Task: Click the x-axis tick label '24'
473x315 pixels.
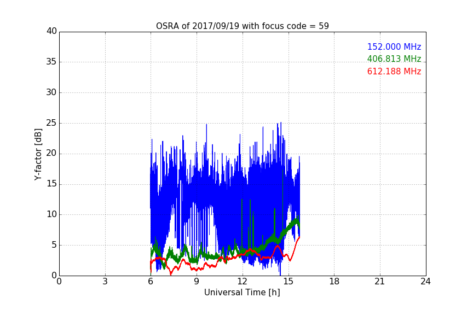Action: click(425, 282)
